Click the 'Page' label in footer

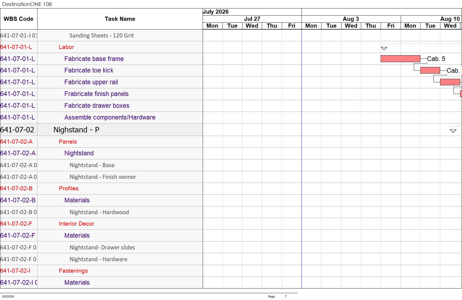pyautogui.click(x=271, y=296)
